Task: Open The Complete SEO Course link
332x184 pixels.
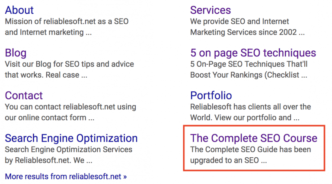Action: click(254, 138)
